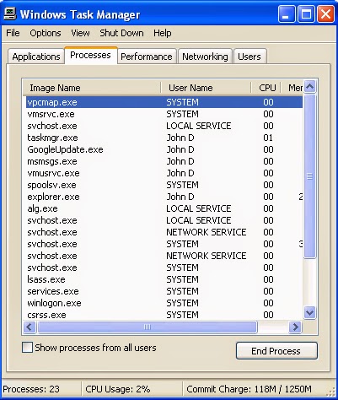Viewport: 338px width, 400px height.
Task: Click the horizontal scrollbar left arrow
Action: [x=30, y=327]
